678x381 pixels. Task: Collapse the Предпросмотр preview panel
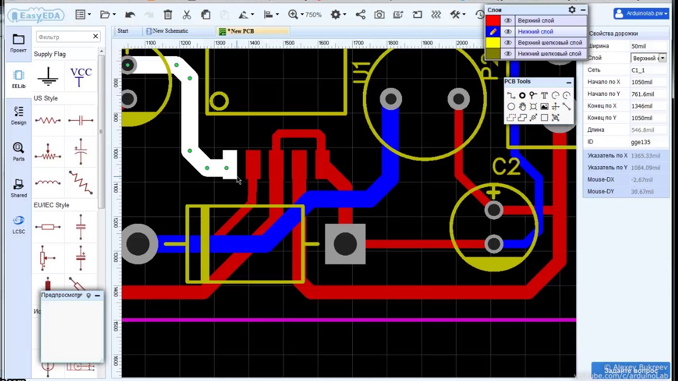point(97,295)
